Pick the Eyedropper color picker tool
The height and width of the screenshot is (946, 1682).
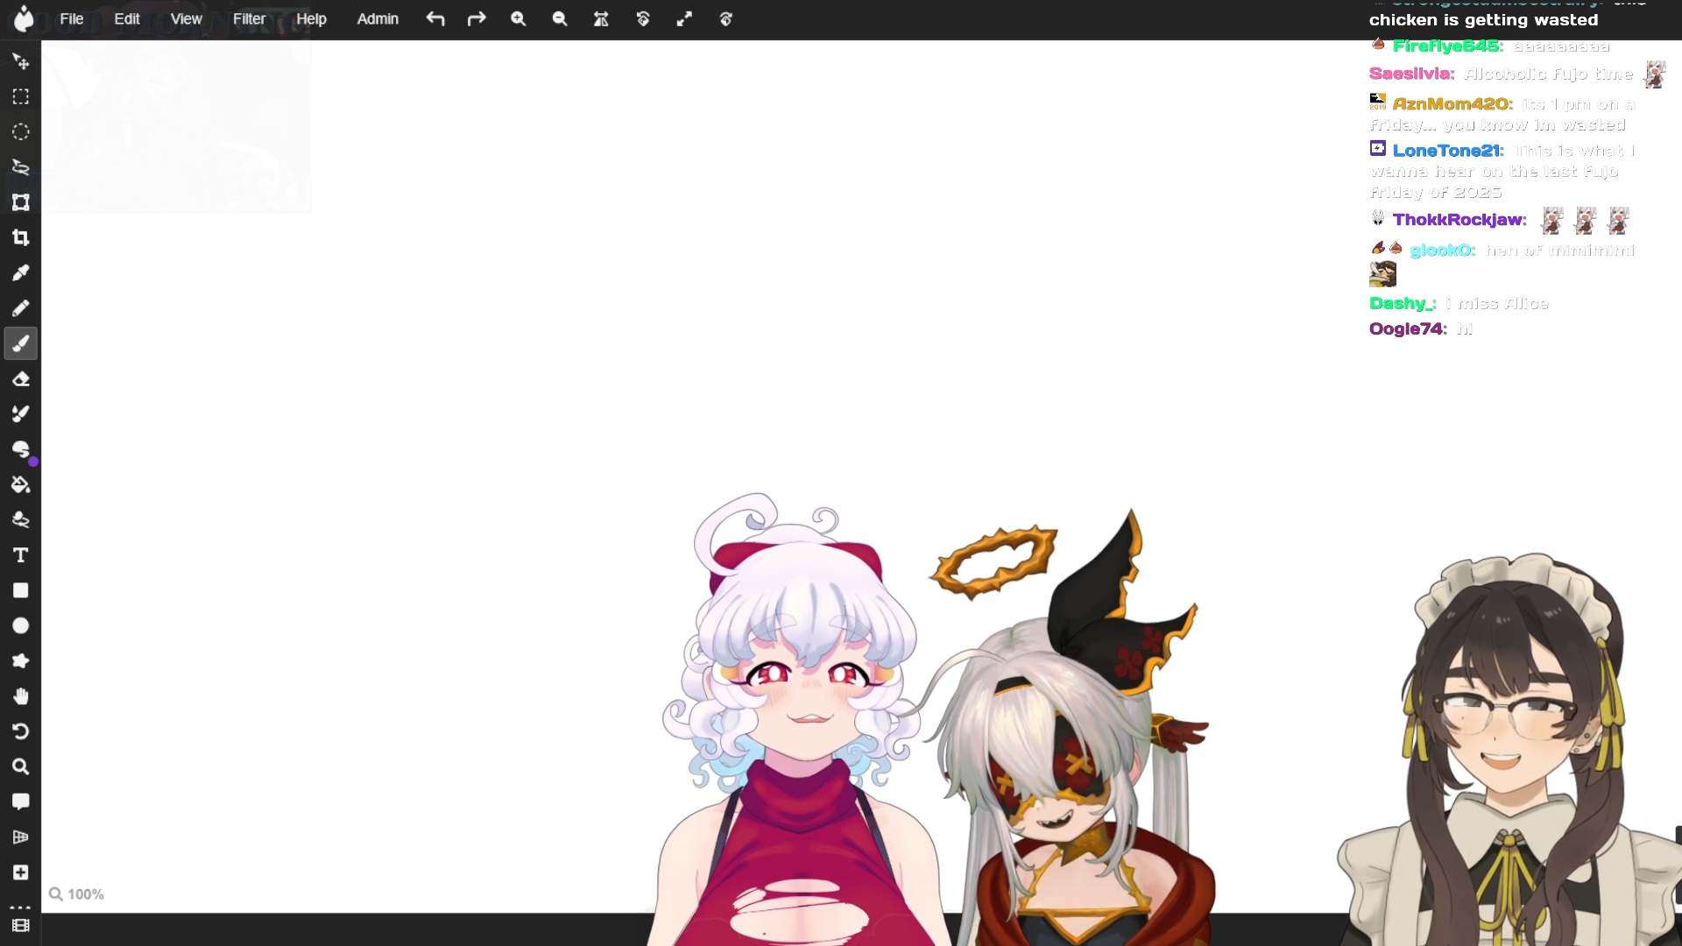21,273
